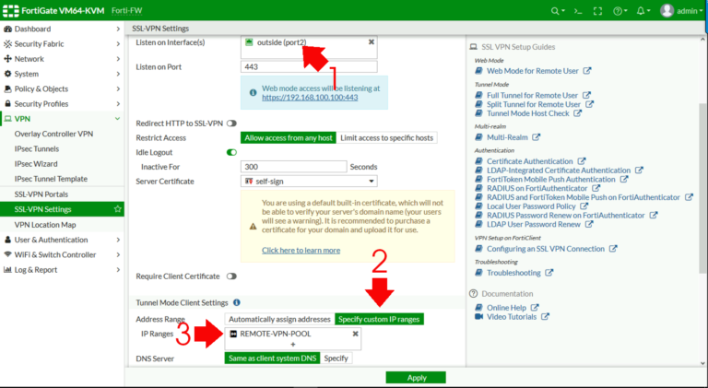Viewport: 708px width, 388px height.
Task: Expand the Policy & Objects menu
Action: (x=62, y=88)
